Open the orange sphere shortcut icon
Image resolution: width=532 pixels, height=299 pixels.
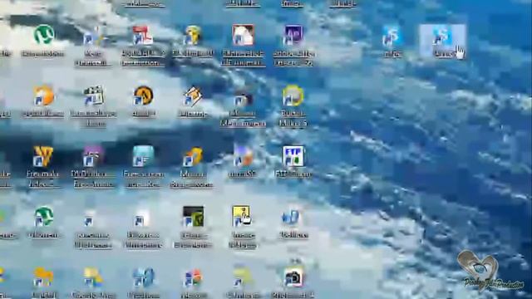(43, 96)
